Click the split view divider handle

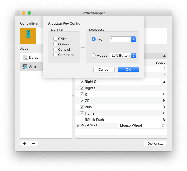73,96
